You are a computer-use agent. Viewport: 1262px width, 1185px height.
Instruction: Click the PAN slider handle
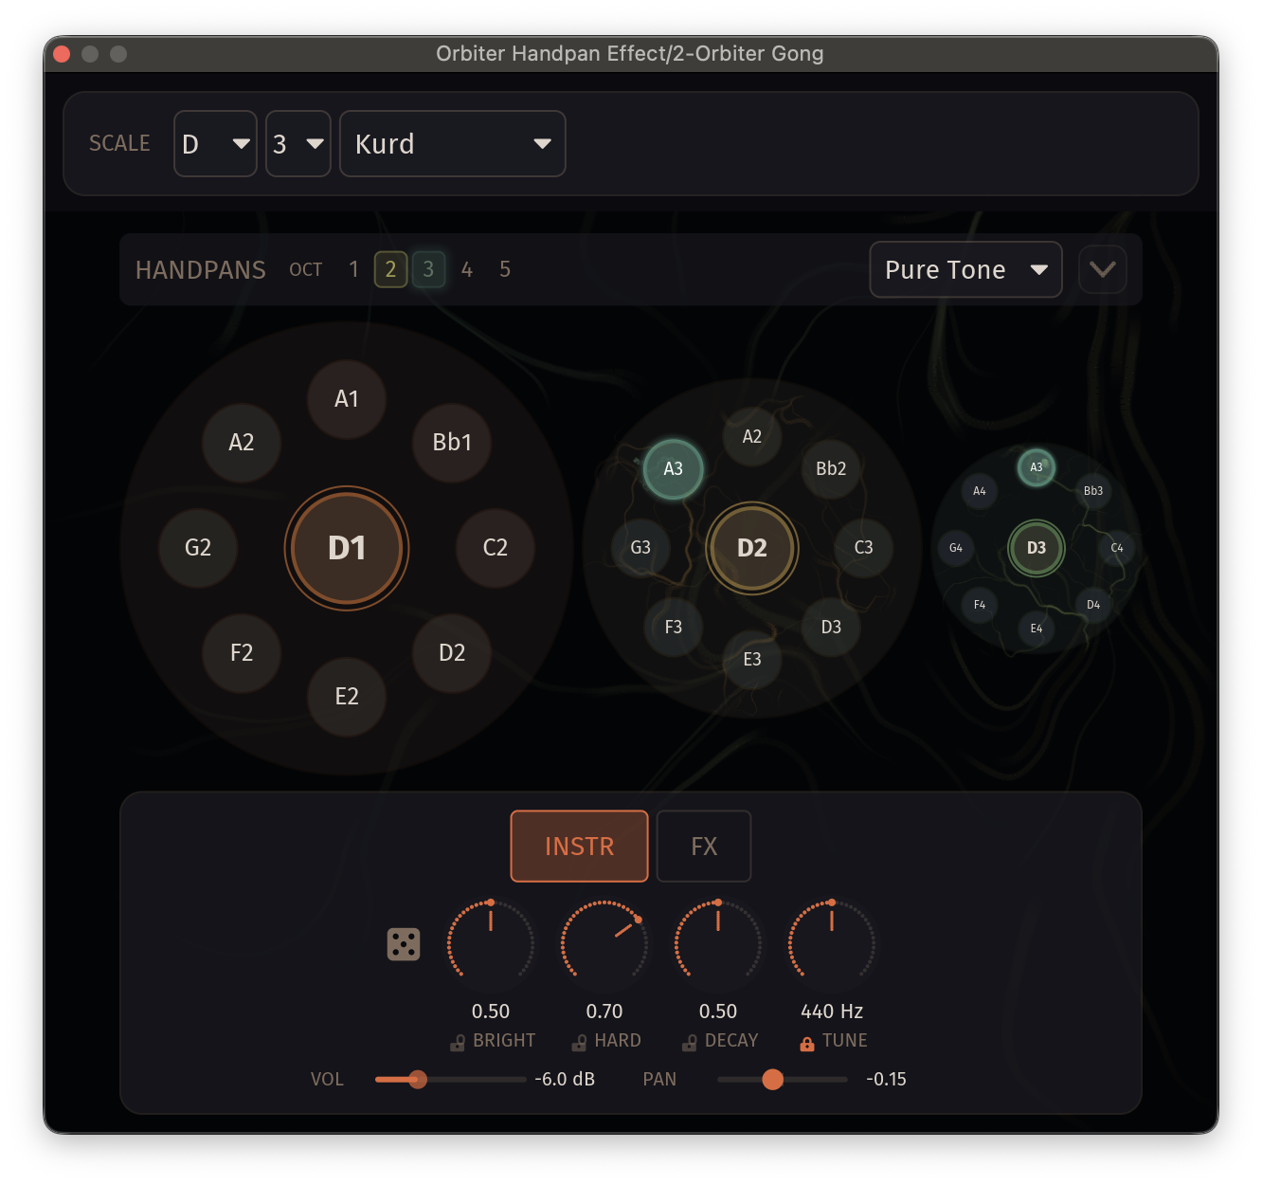coord(773,1079)
